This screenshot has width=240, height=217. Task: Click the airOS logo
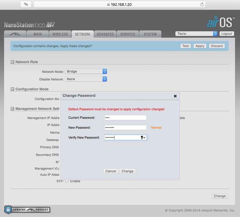(x=221, y=22)
